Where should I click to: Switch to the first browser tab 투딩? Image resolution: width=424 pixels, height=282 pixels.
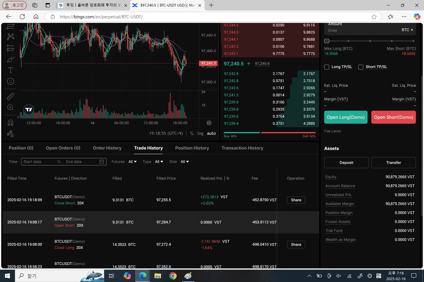tap(93, 5)
